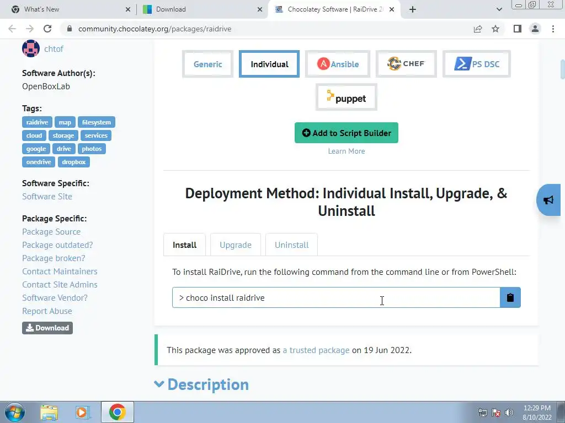The width and height of the screenshot is (565, 423).
Task: Select the Generic deployment method
Action: point(208,64)
